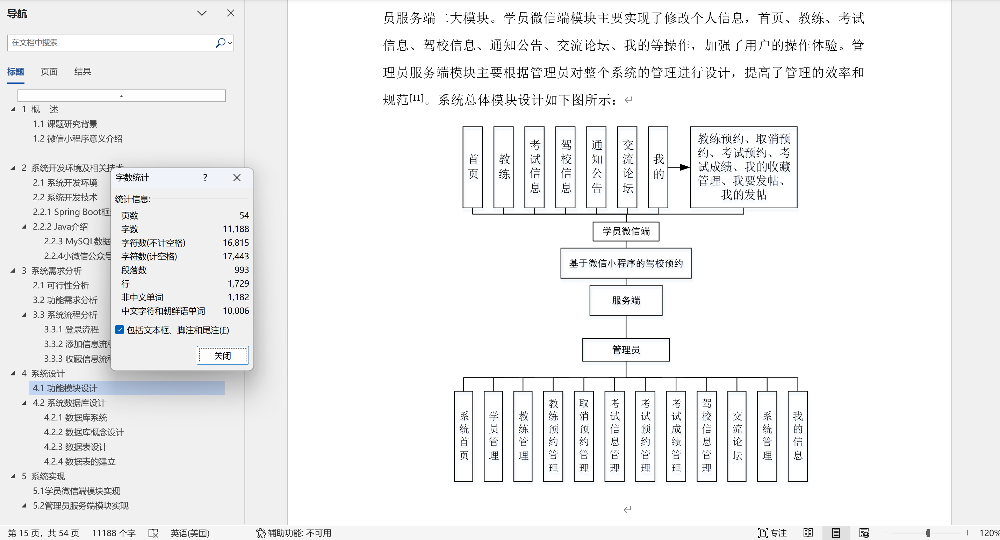
Task: Click the 段落数 value 993
Action: (242, 270)
